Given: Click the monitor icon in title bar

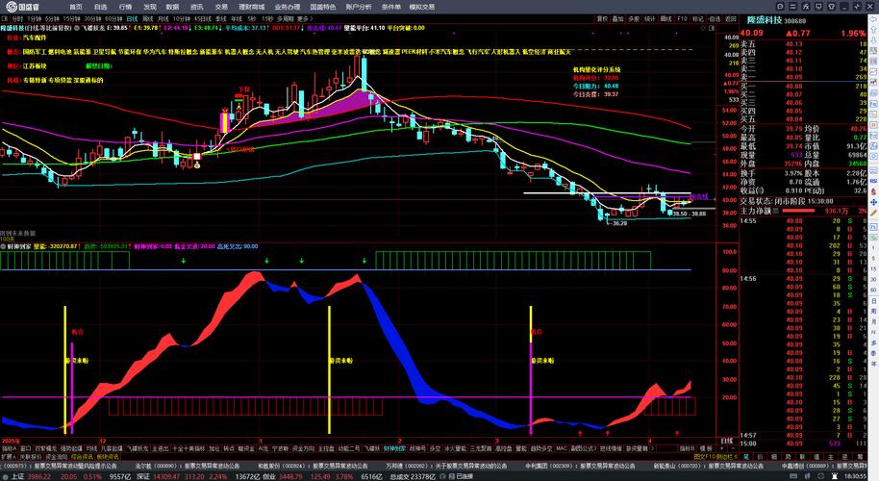Looking at the screenshot, I should [x=818, y=6].
